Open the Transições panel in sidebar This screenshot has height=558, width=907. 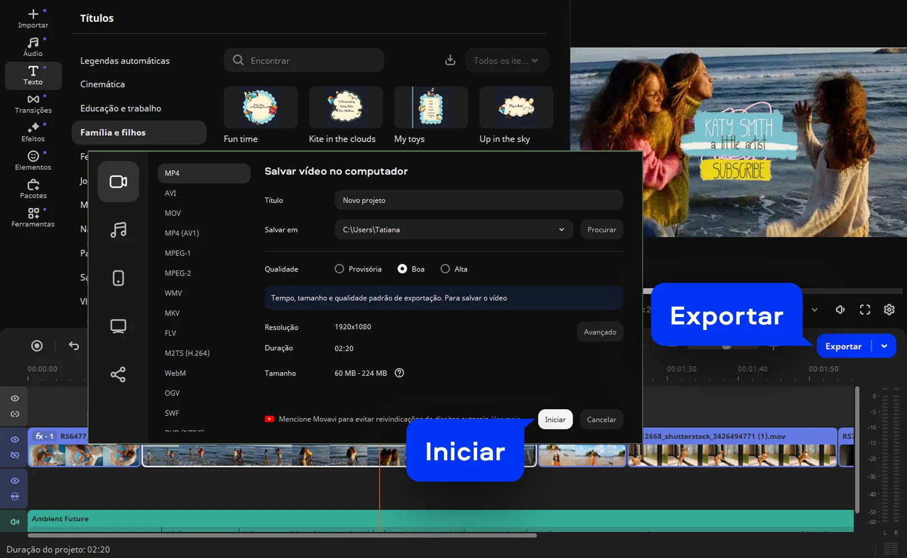(33, 104)
